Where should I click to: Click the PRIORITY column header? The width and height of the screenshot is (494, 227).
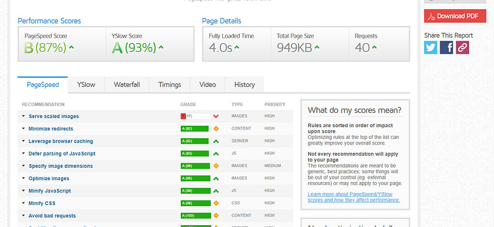coord(275,104)
